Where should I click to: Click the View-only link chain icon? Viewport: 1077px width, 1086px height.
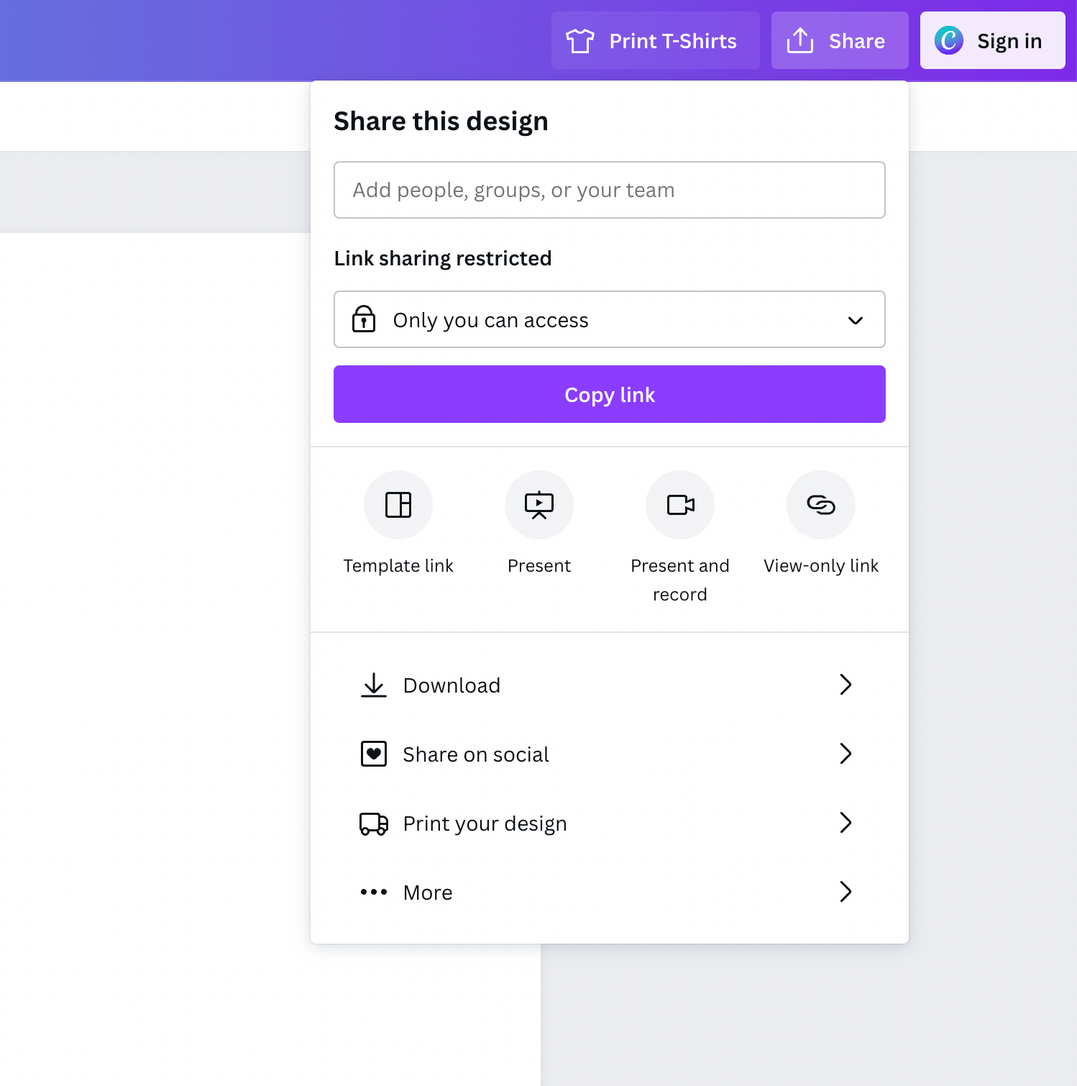pos(821,505)
